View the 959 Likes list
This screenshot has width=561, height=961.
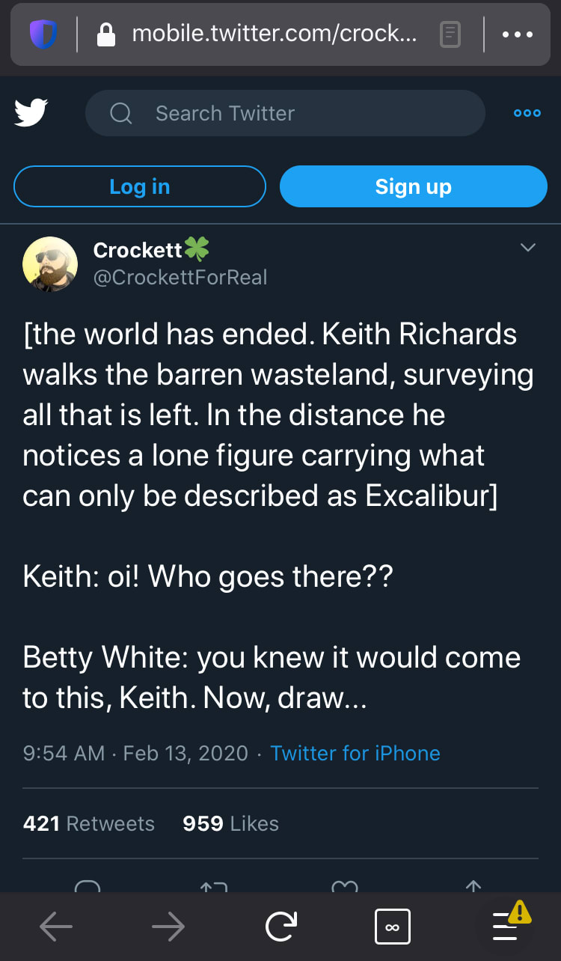pos(230,823)
